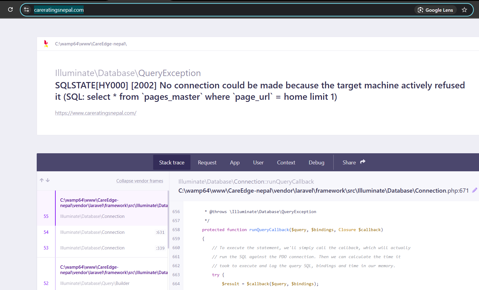Bookmark this page with the star icon

point(464,10)
